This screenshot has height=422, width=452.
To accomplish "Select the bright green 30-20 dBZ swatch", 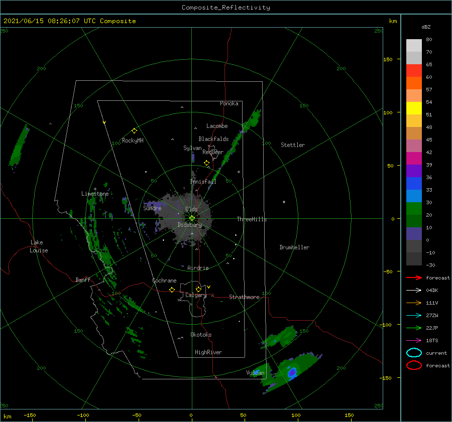I will pyautogui.click(x=414, y=209).
